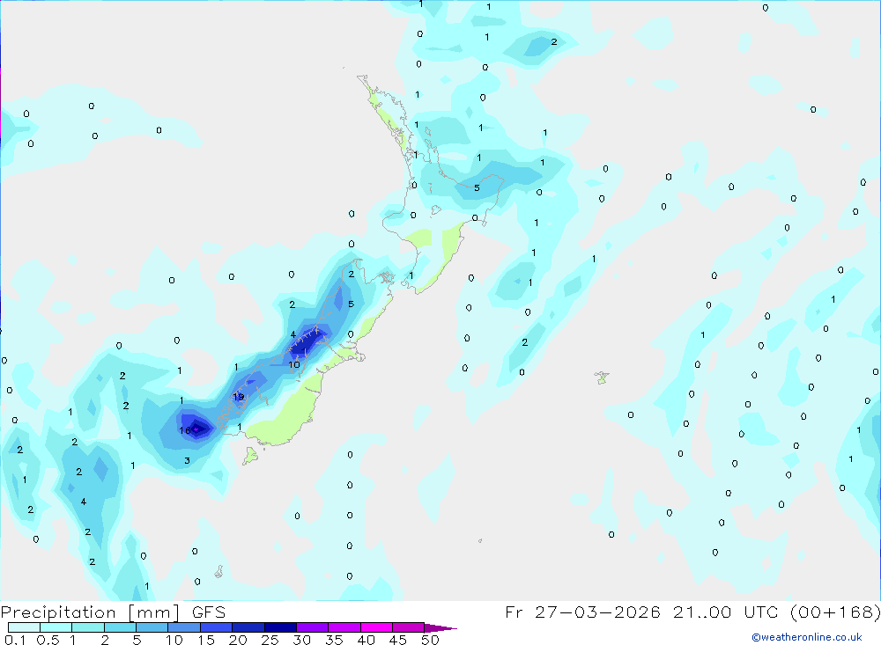Screen dimensions: 881x645
Task: Click the 1–2 mm legend color swatch
Action: coord(88,627)
